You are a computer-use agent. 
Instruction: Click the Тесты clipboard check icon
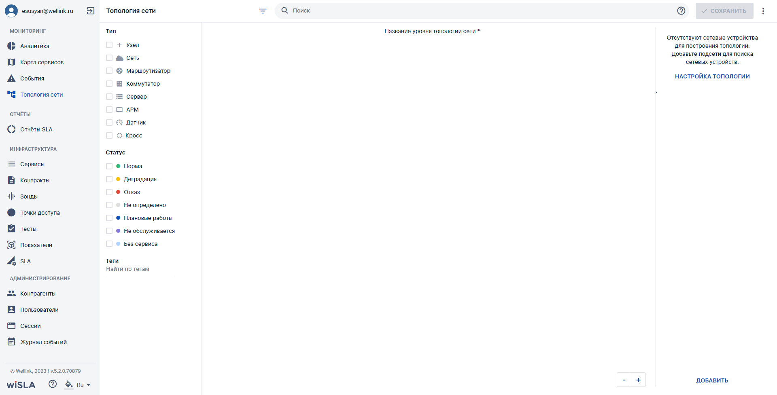tap(11, 228)
